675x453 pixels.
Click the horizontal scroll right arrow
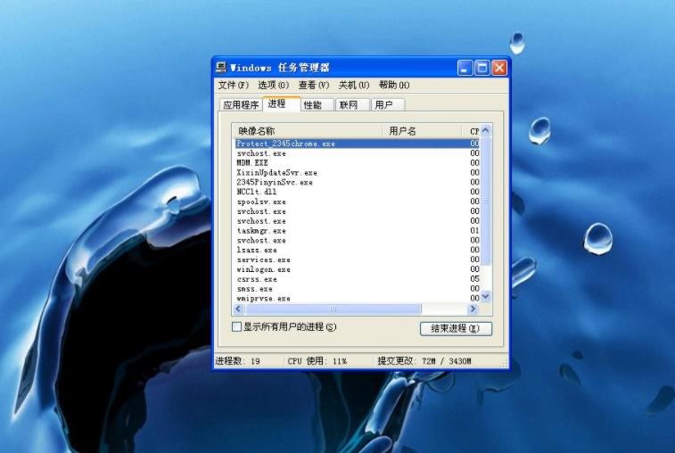(x=473, y=309)
